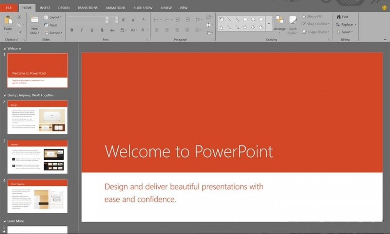Viewport: 390px width, 234px height.
Task: Select the Arrow line shape
Action: click(237, 19)
